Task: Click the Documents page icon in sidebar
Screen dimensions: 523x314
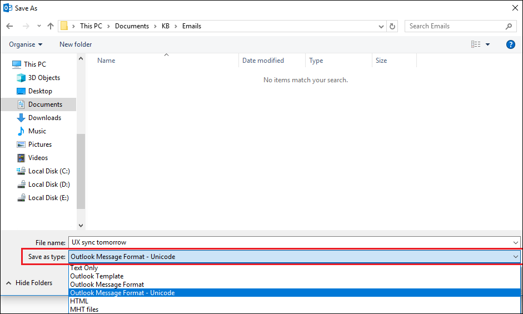Action: coord(21,104)
